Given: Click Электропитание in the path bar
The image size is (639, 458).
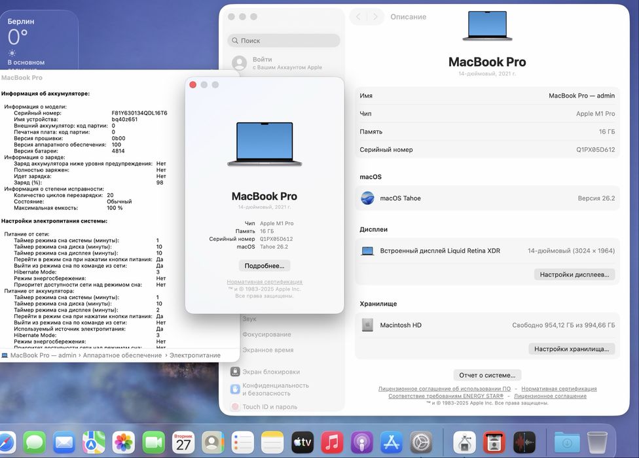Looking at the screenshot, I should pyautogui.click(x=195, y=355).
